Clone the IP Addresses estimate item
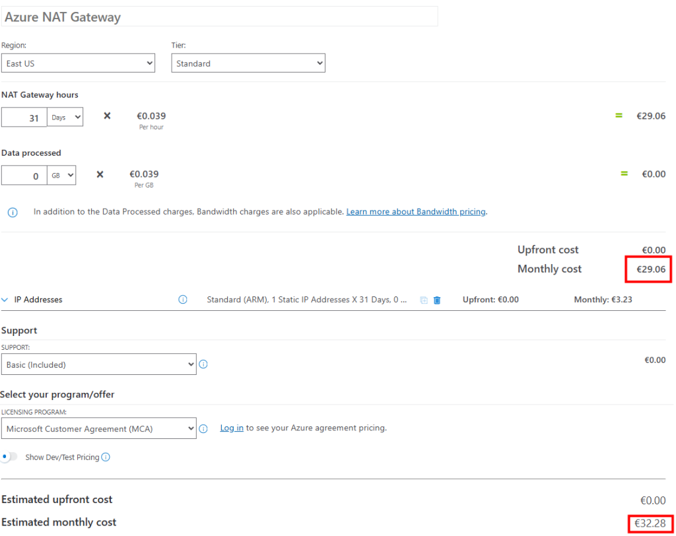 click(424, 300)
